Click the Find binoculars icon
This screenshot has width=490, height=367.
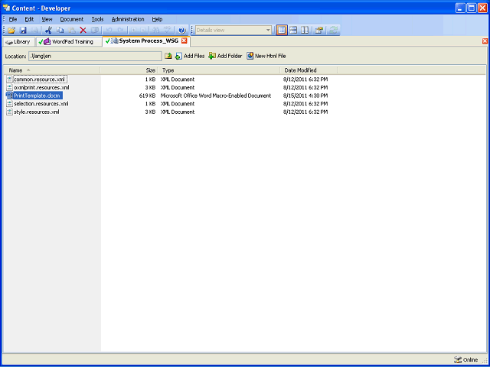pos(156,31)
